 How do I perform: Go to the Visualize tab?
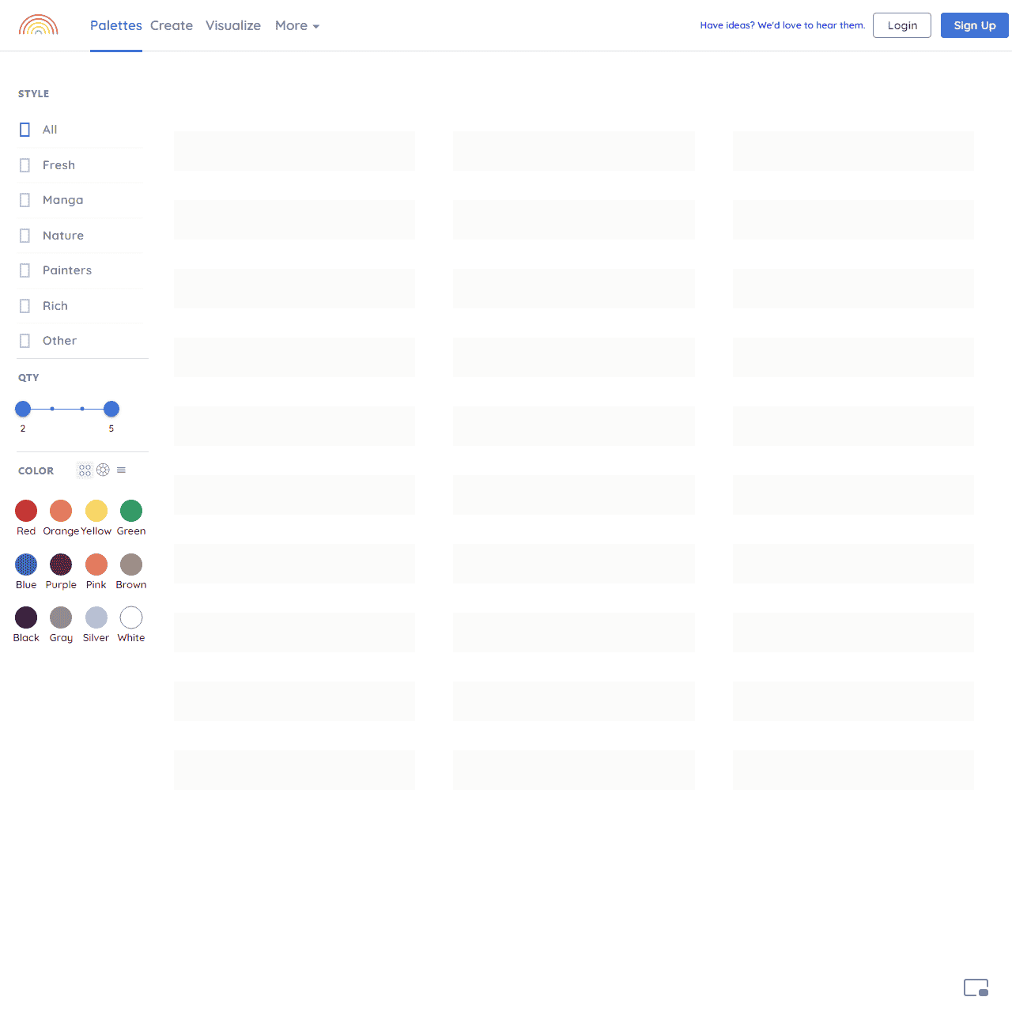coord(232,25)
